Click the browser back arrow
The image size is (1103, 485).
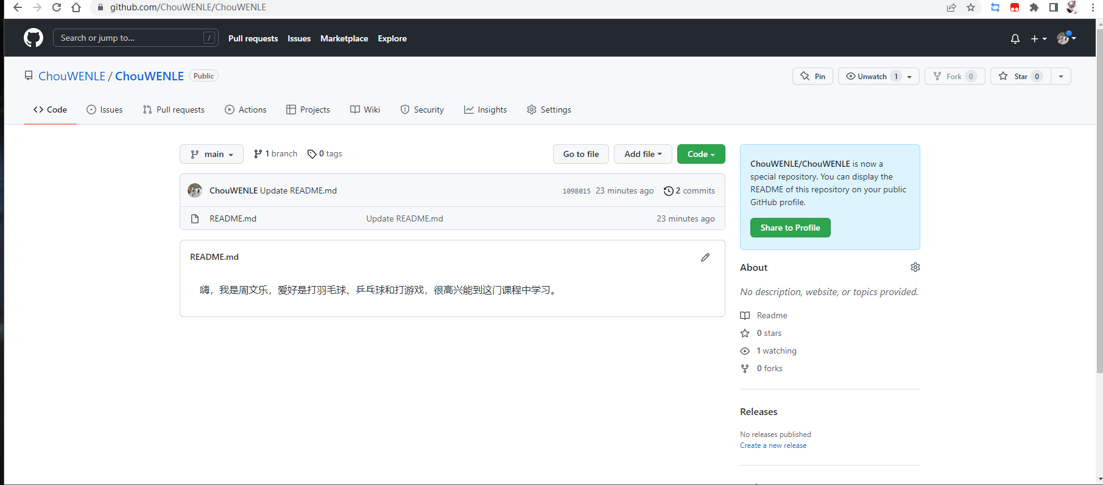coord(17,7)
